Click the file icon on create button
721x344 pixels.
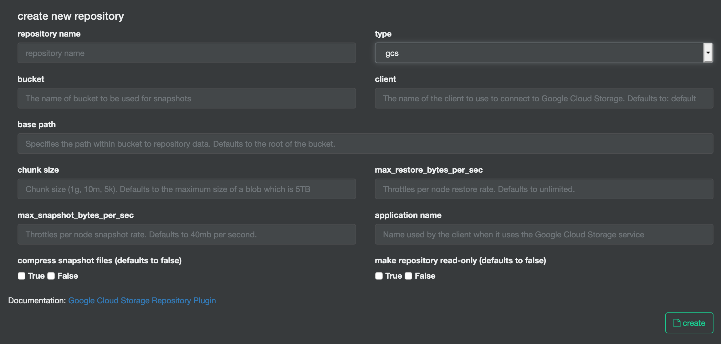[677, 323]
